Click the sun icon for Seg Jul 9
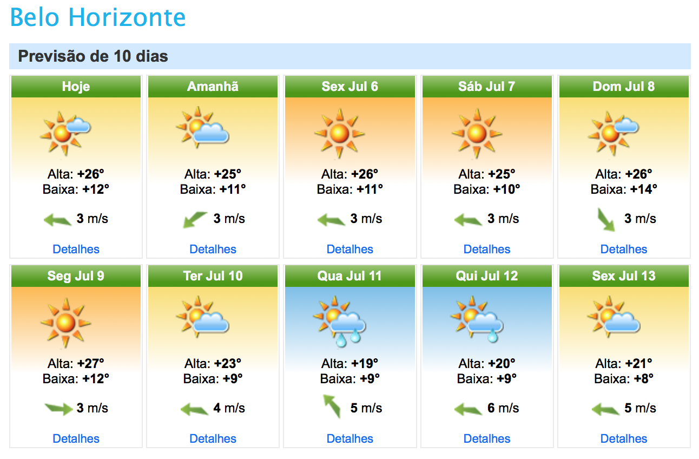This screenshot has width=699, height=459. pyautogui.click(x=65, y=323)
